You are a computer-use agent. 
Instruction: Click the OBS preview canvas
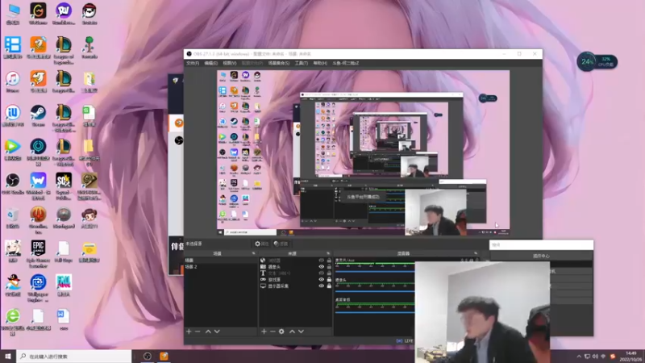(364, 152)
